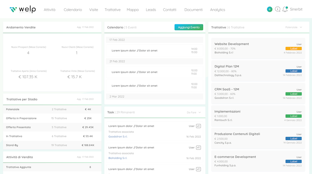Open the Visite page
Screen dimensions: 312x174
pyautogui.click(x=94, y=10)
